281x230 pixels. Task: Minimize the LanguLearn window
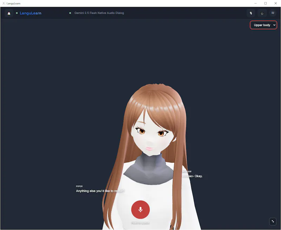coord(256,3)
